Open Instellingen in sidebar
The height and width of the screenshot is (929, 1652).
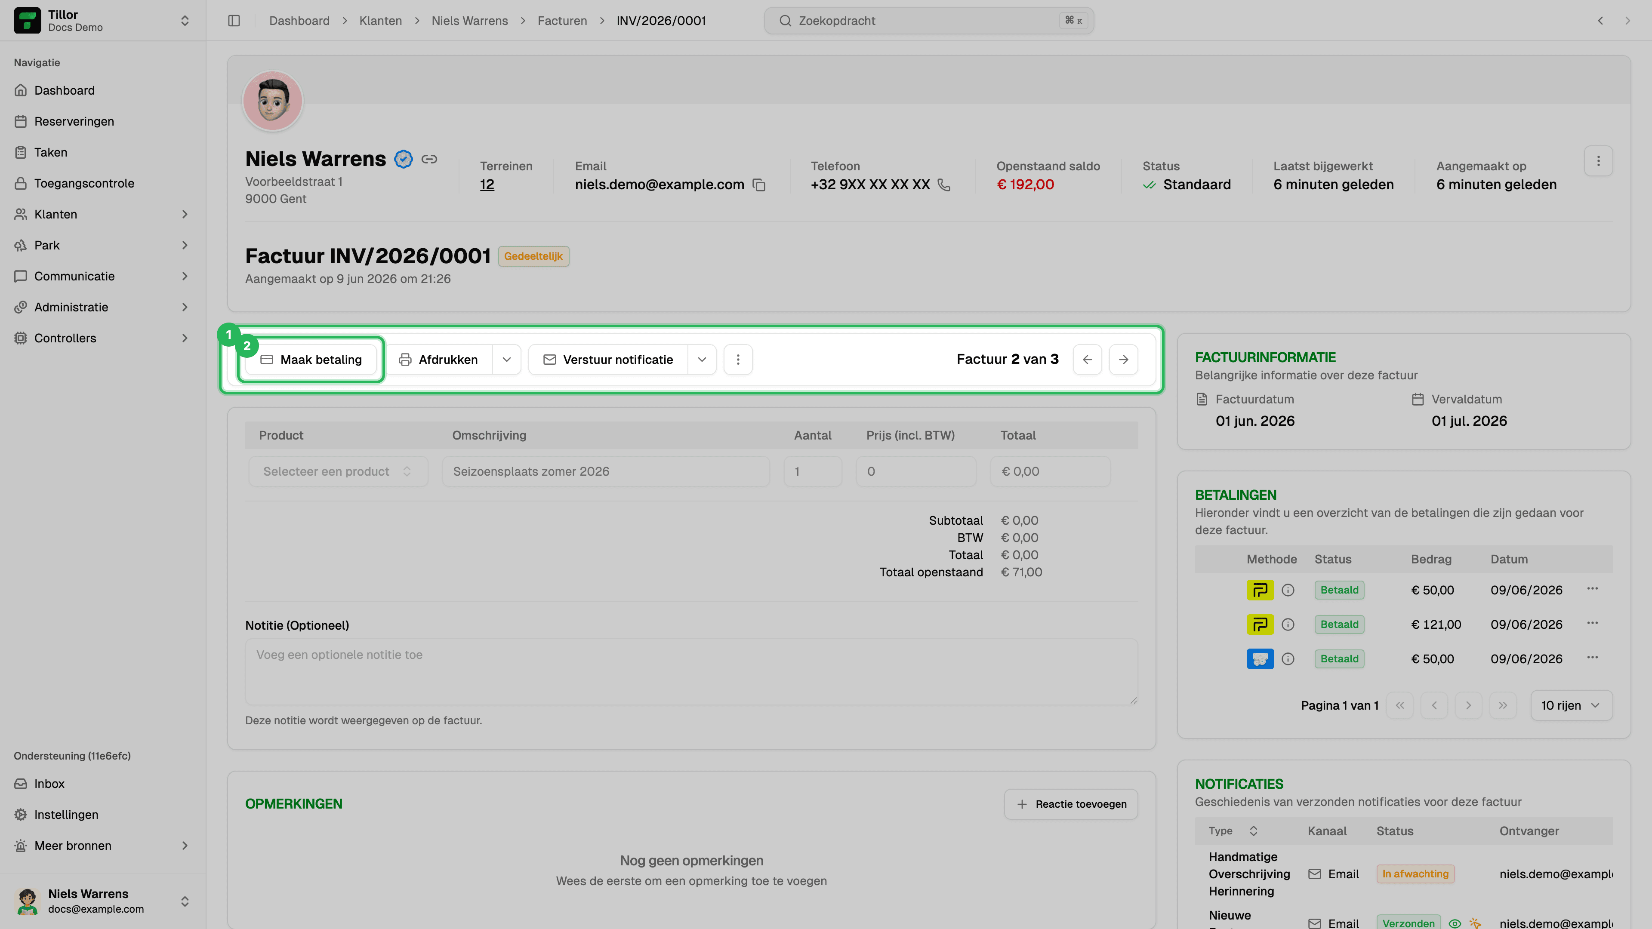(103, 815)
